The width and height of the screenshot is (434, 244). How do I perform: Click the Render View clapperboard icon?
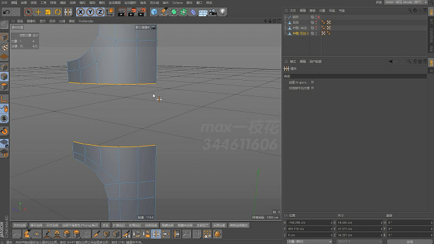121,12
